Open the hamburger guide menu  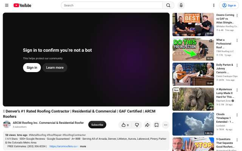7,5
